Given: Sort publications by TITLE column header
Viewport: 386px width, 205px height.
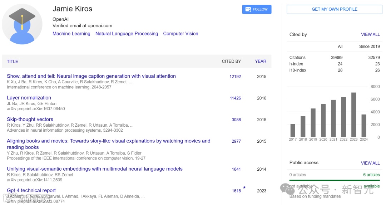Looking at the screenshot, I should click(13, 62).
